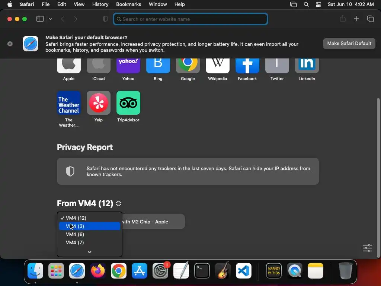Click the vertical page scrollbar
Screen dimensions: 381x286
click(378, 178)
